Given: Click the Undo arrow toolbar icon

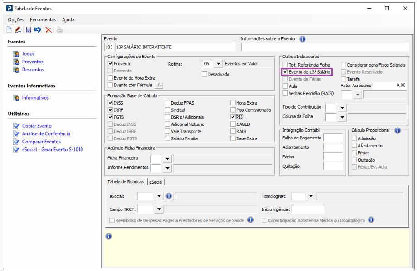Looking at the screenshot, I should click(x=38, y=30).
